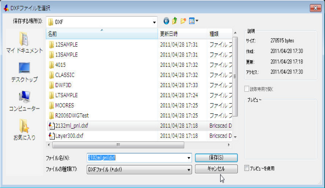The image size is (325, 188).
Task: Select the 4015 date 2011/04/28 17:32
Action: tap(179, 65)
